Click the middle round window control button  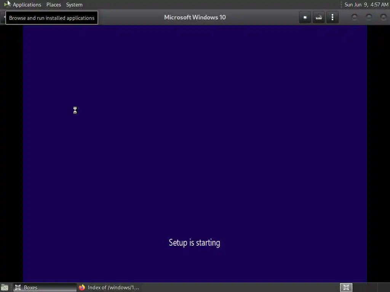(369, 17)
